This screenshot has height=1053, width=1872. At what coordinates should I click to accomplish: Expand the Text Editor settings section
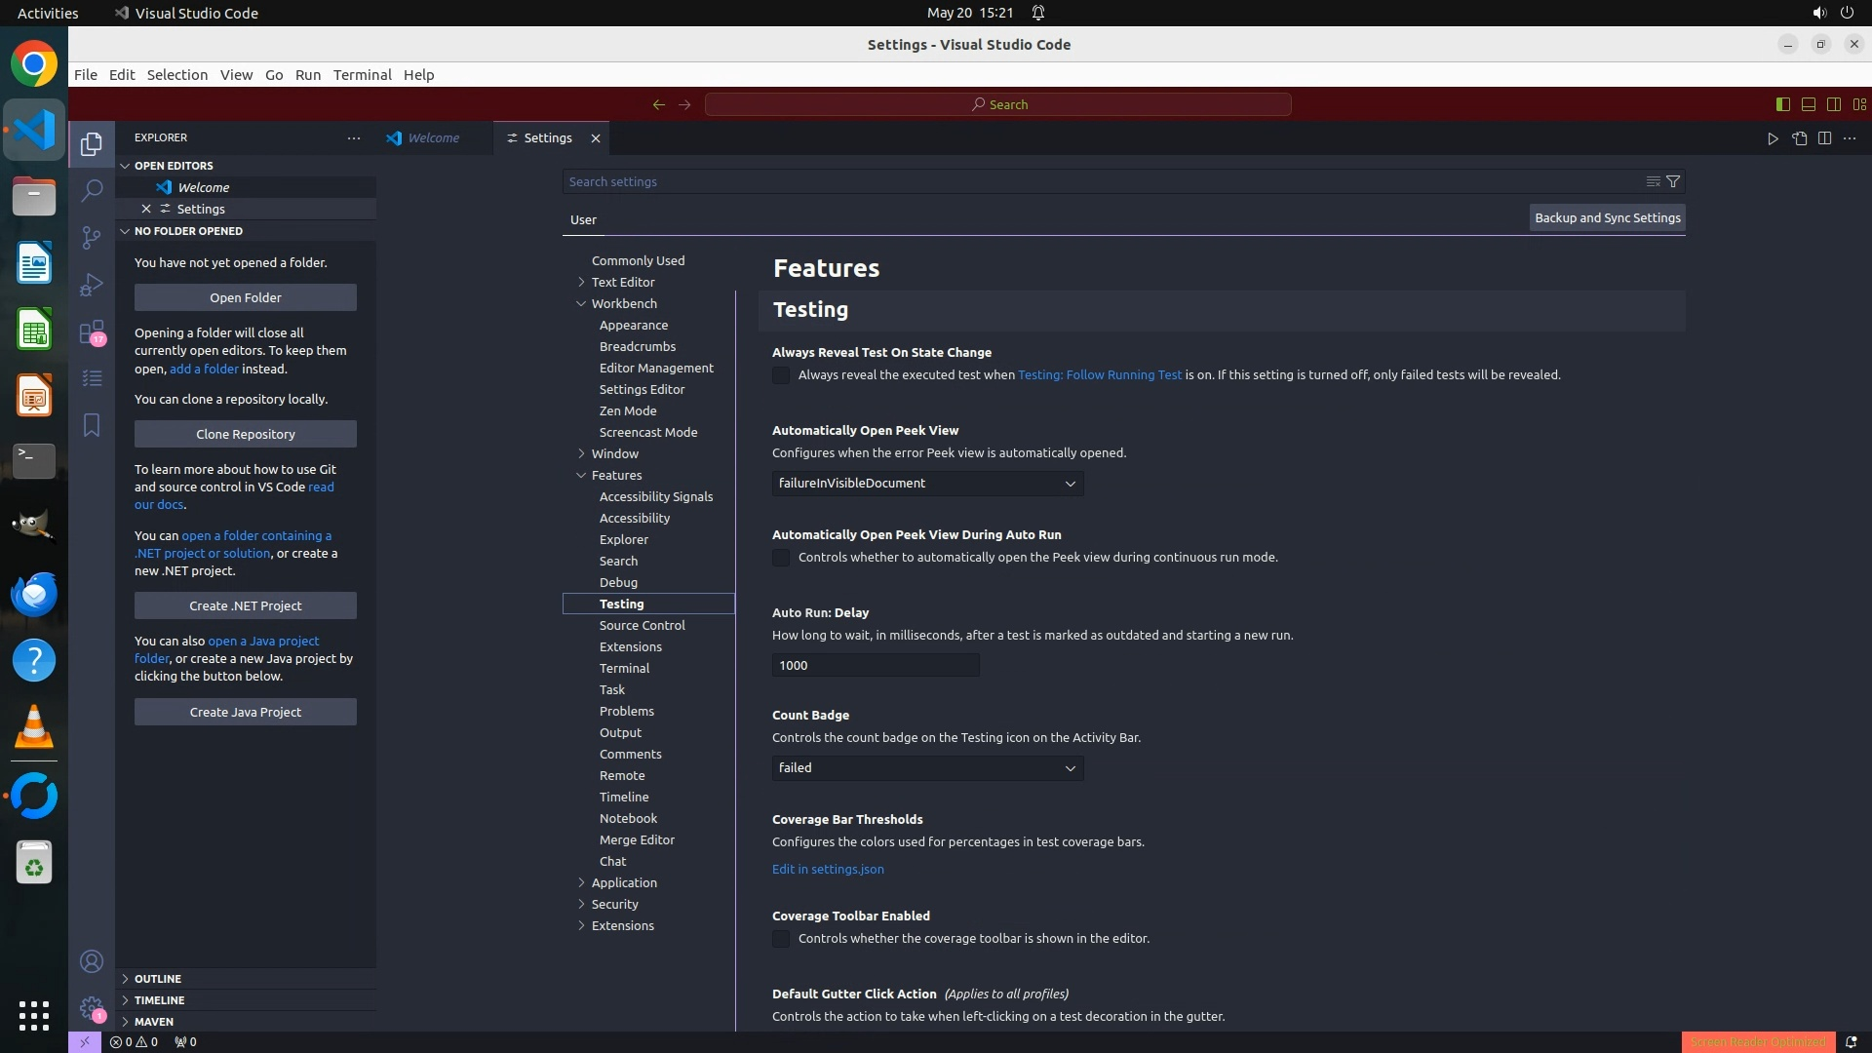(x=622, y=282)
